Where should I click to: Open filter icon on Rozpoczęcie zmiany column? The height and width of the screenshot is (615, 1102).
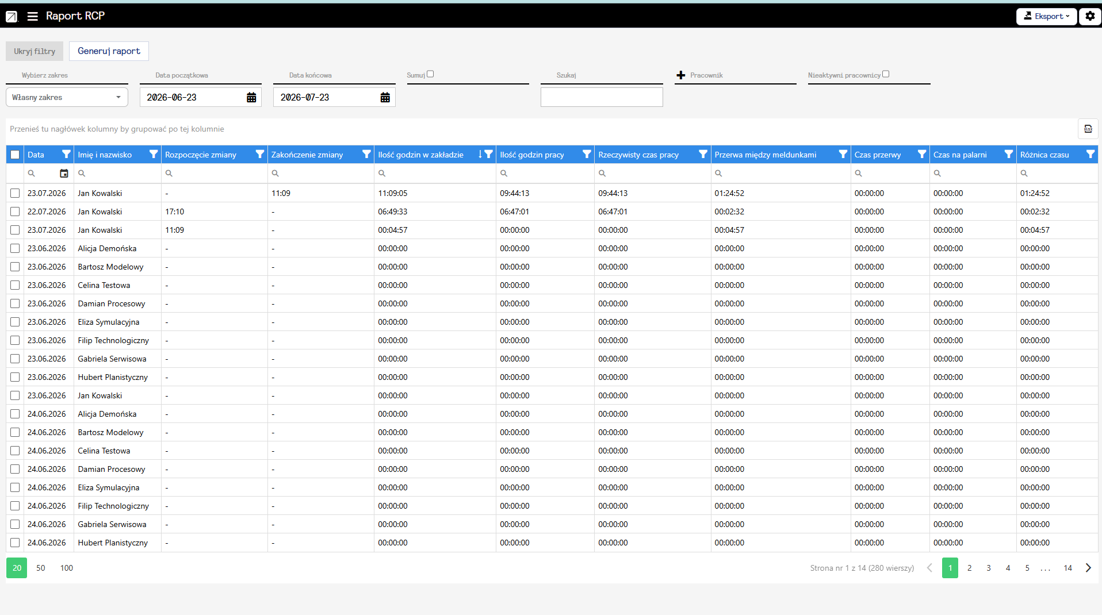click(260, 154)
